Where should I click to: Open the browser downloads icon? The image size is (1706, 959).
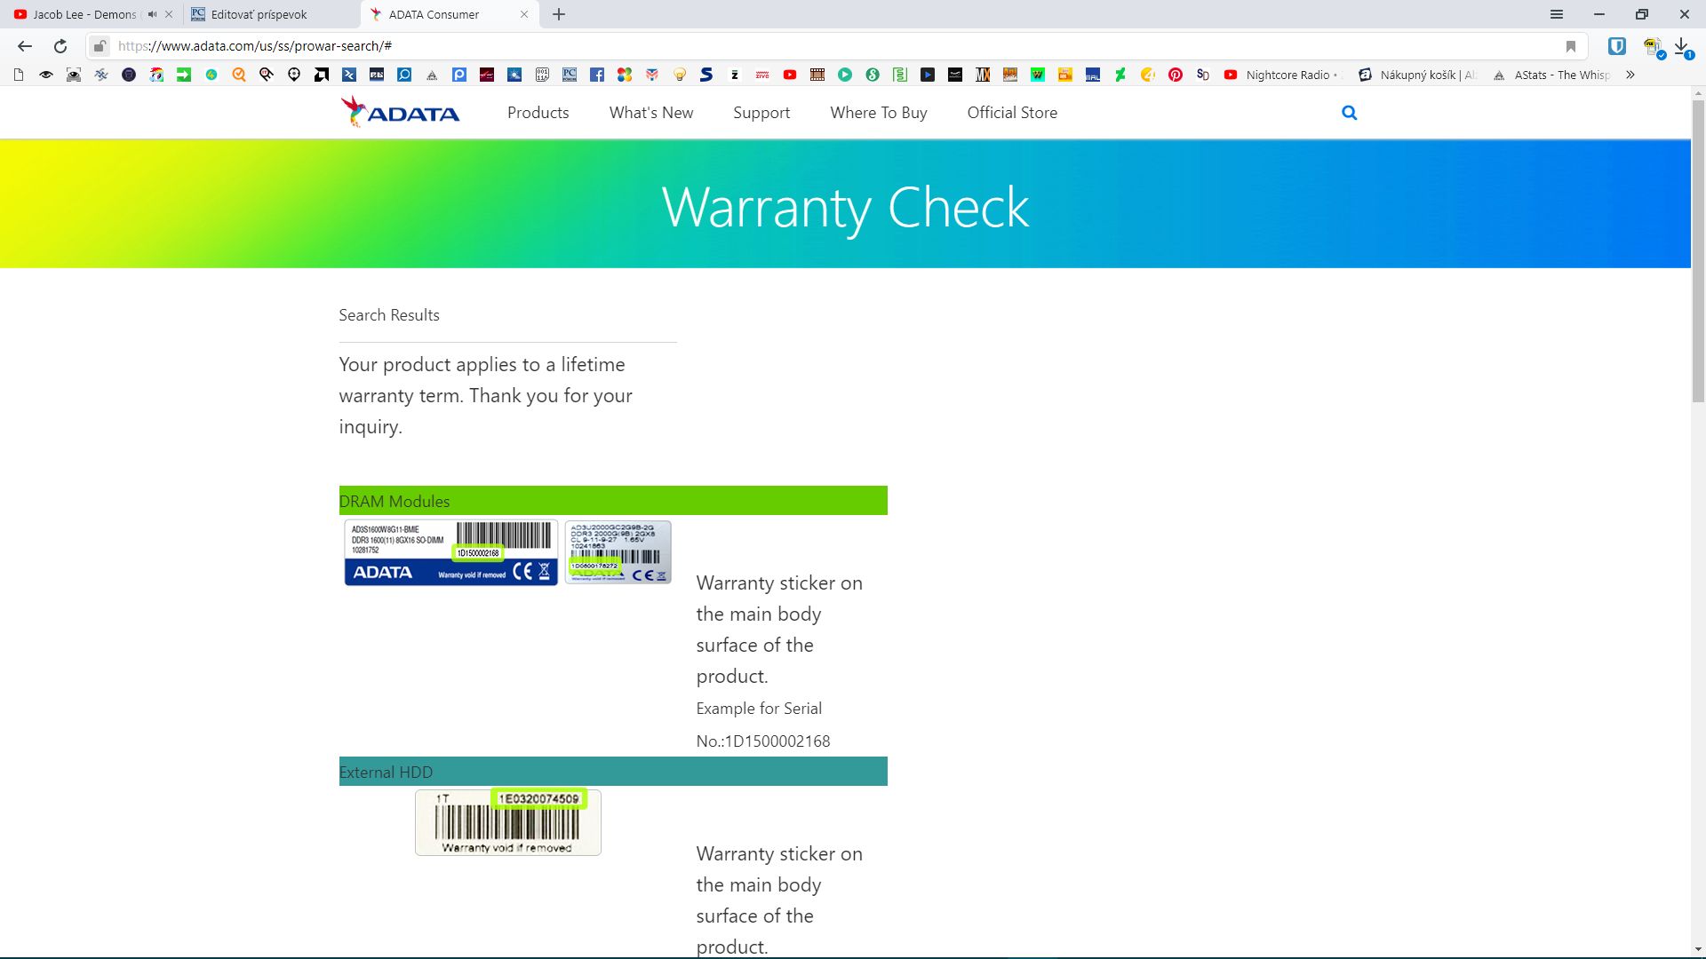[x=1682, y=46]
